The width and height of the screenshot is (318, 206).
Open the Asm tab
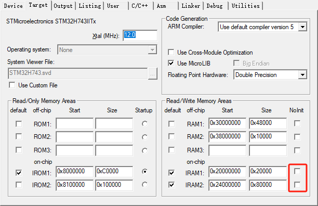click(166, 6)
